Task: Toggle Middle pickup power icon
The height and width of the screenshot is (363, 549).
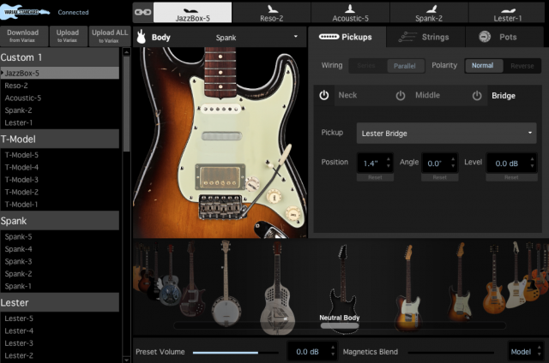Action: (401, 95)
